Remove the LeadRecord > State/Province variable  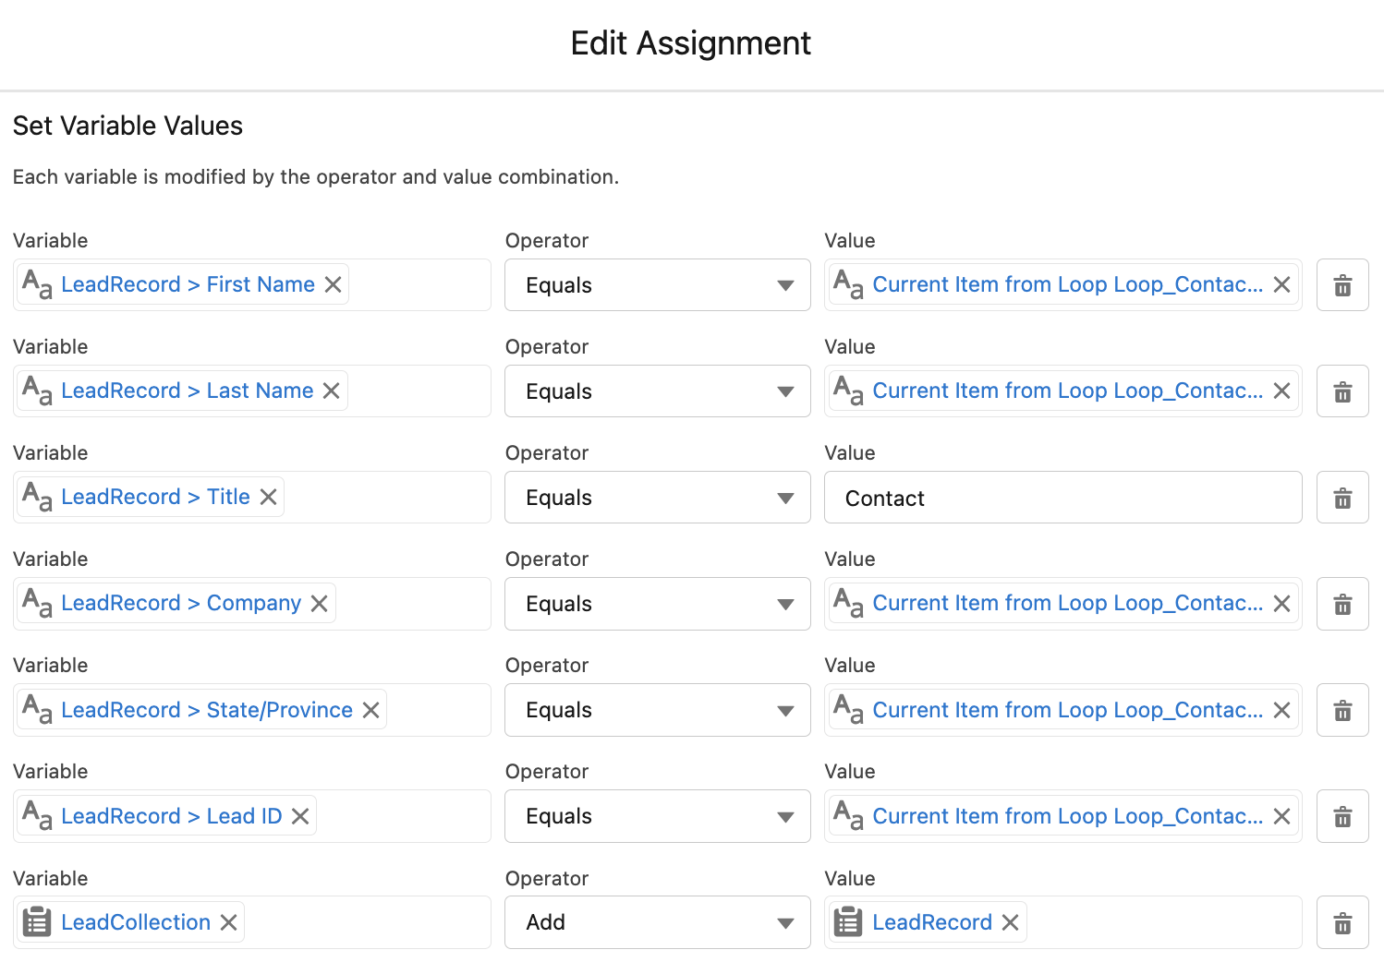(370, 710)
